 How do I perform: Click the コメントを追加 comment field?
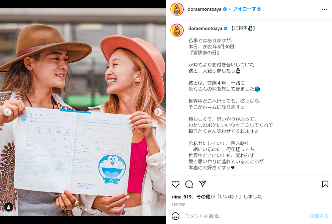[x=246, y=216]
